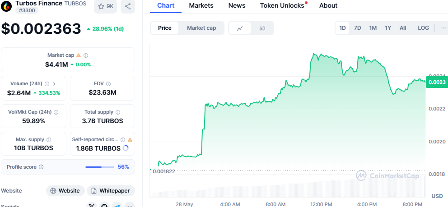Click the Token Unlocks red notification dot

306,3
